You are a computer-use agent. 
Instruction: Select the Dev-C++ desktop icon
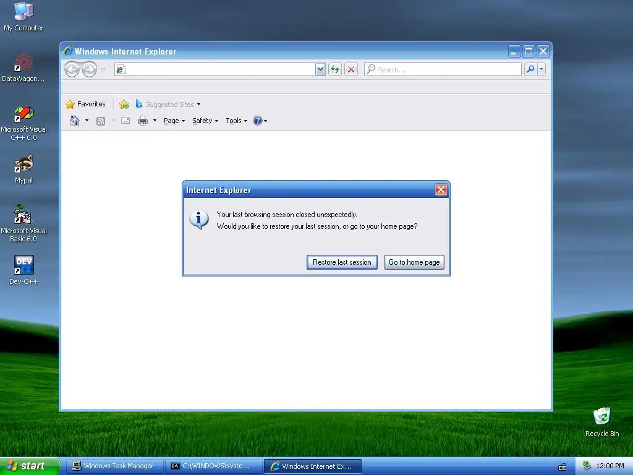pos(24,270)
